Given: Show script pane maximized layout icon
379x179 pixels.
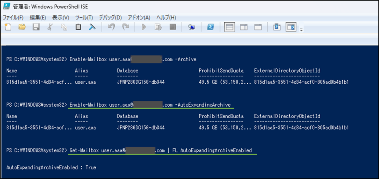Looking at the screenshot, I should pos(258,27).
